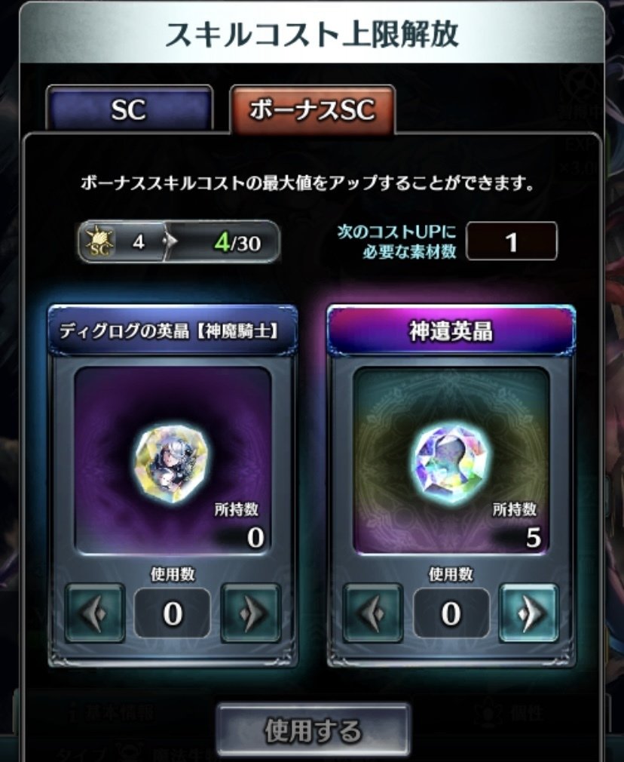Click the 使用する button

(313, 730)
